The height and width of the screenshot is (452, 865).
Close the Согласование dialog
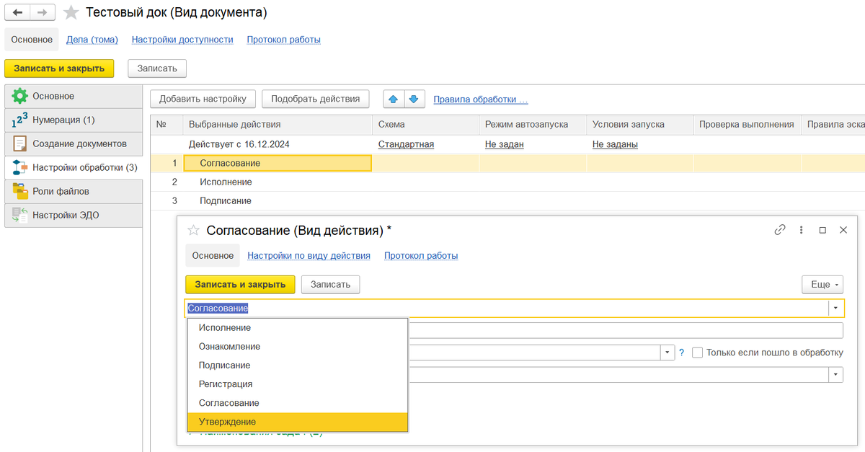coord(844,231)
